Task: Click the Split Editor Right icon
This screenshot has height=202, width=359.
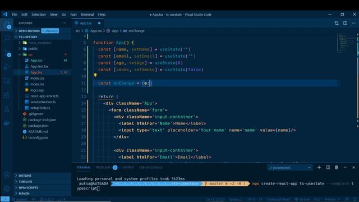Action: point(346,23)
